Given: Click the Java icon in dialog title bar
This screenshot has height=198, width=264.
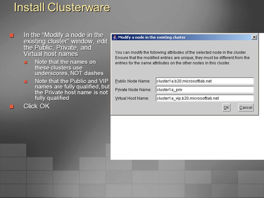Looking at the screenshot, I should tap(115, 37).
